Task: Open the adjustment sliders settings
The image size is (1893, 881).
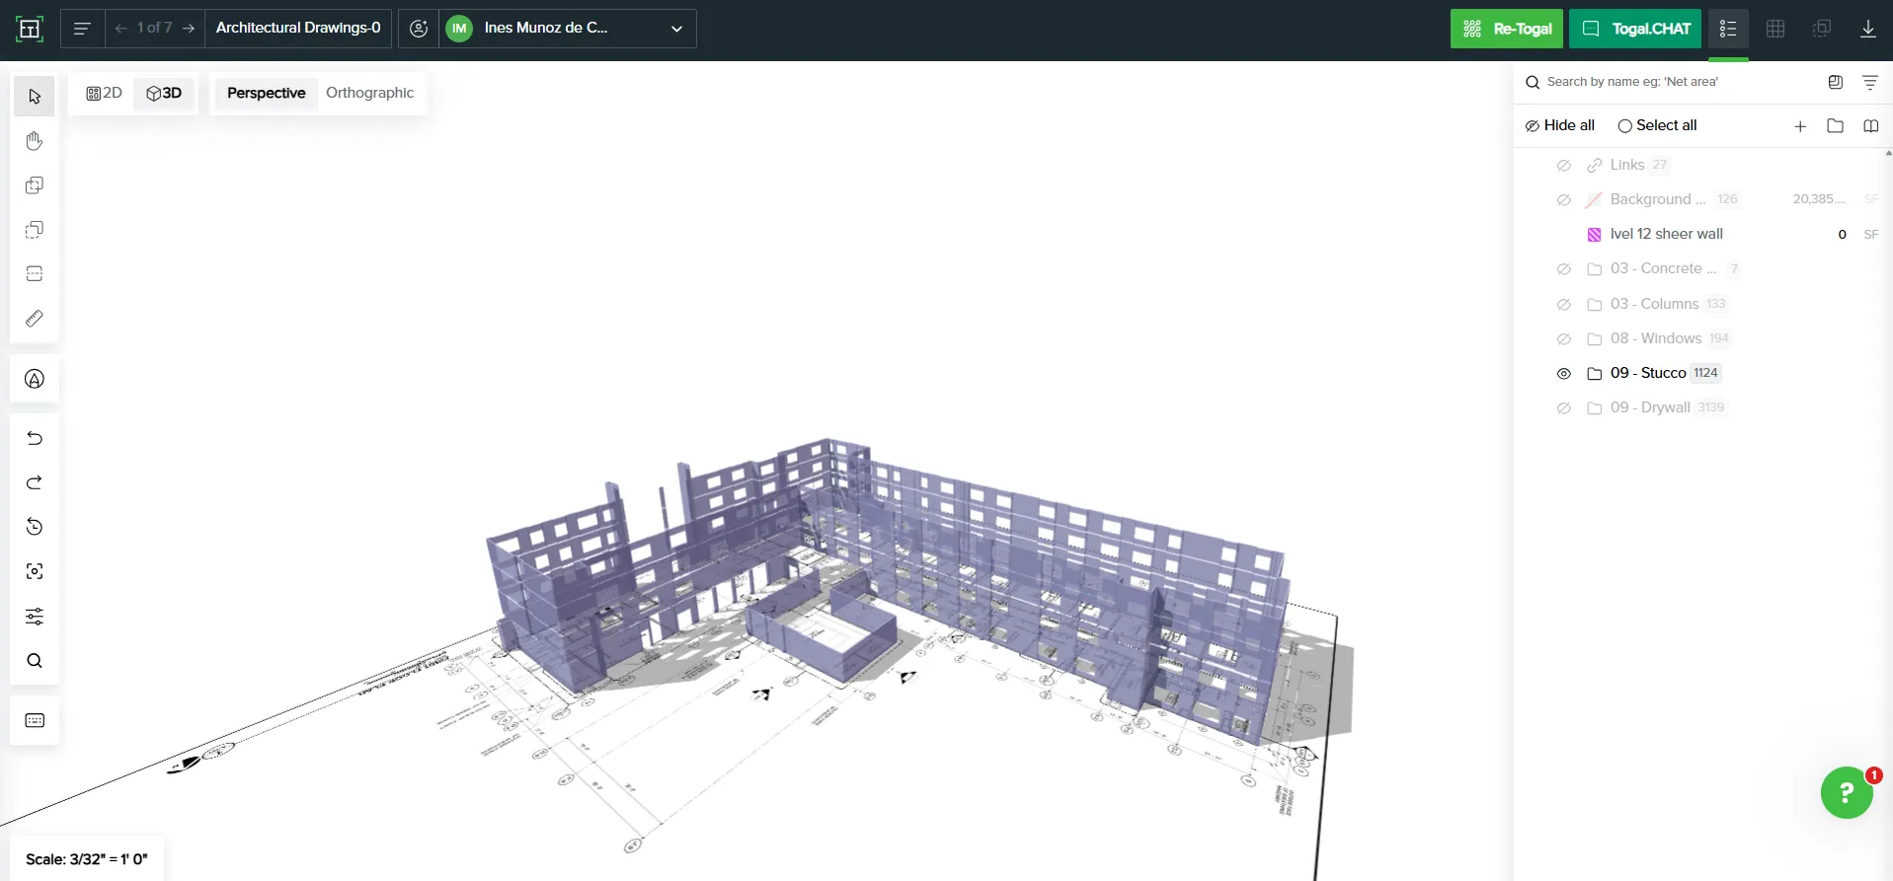Action: coord(35,617)
